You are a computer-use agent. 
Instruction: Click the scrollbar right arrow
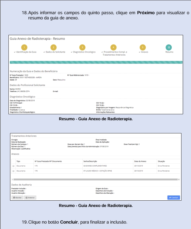point(179,179)
